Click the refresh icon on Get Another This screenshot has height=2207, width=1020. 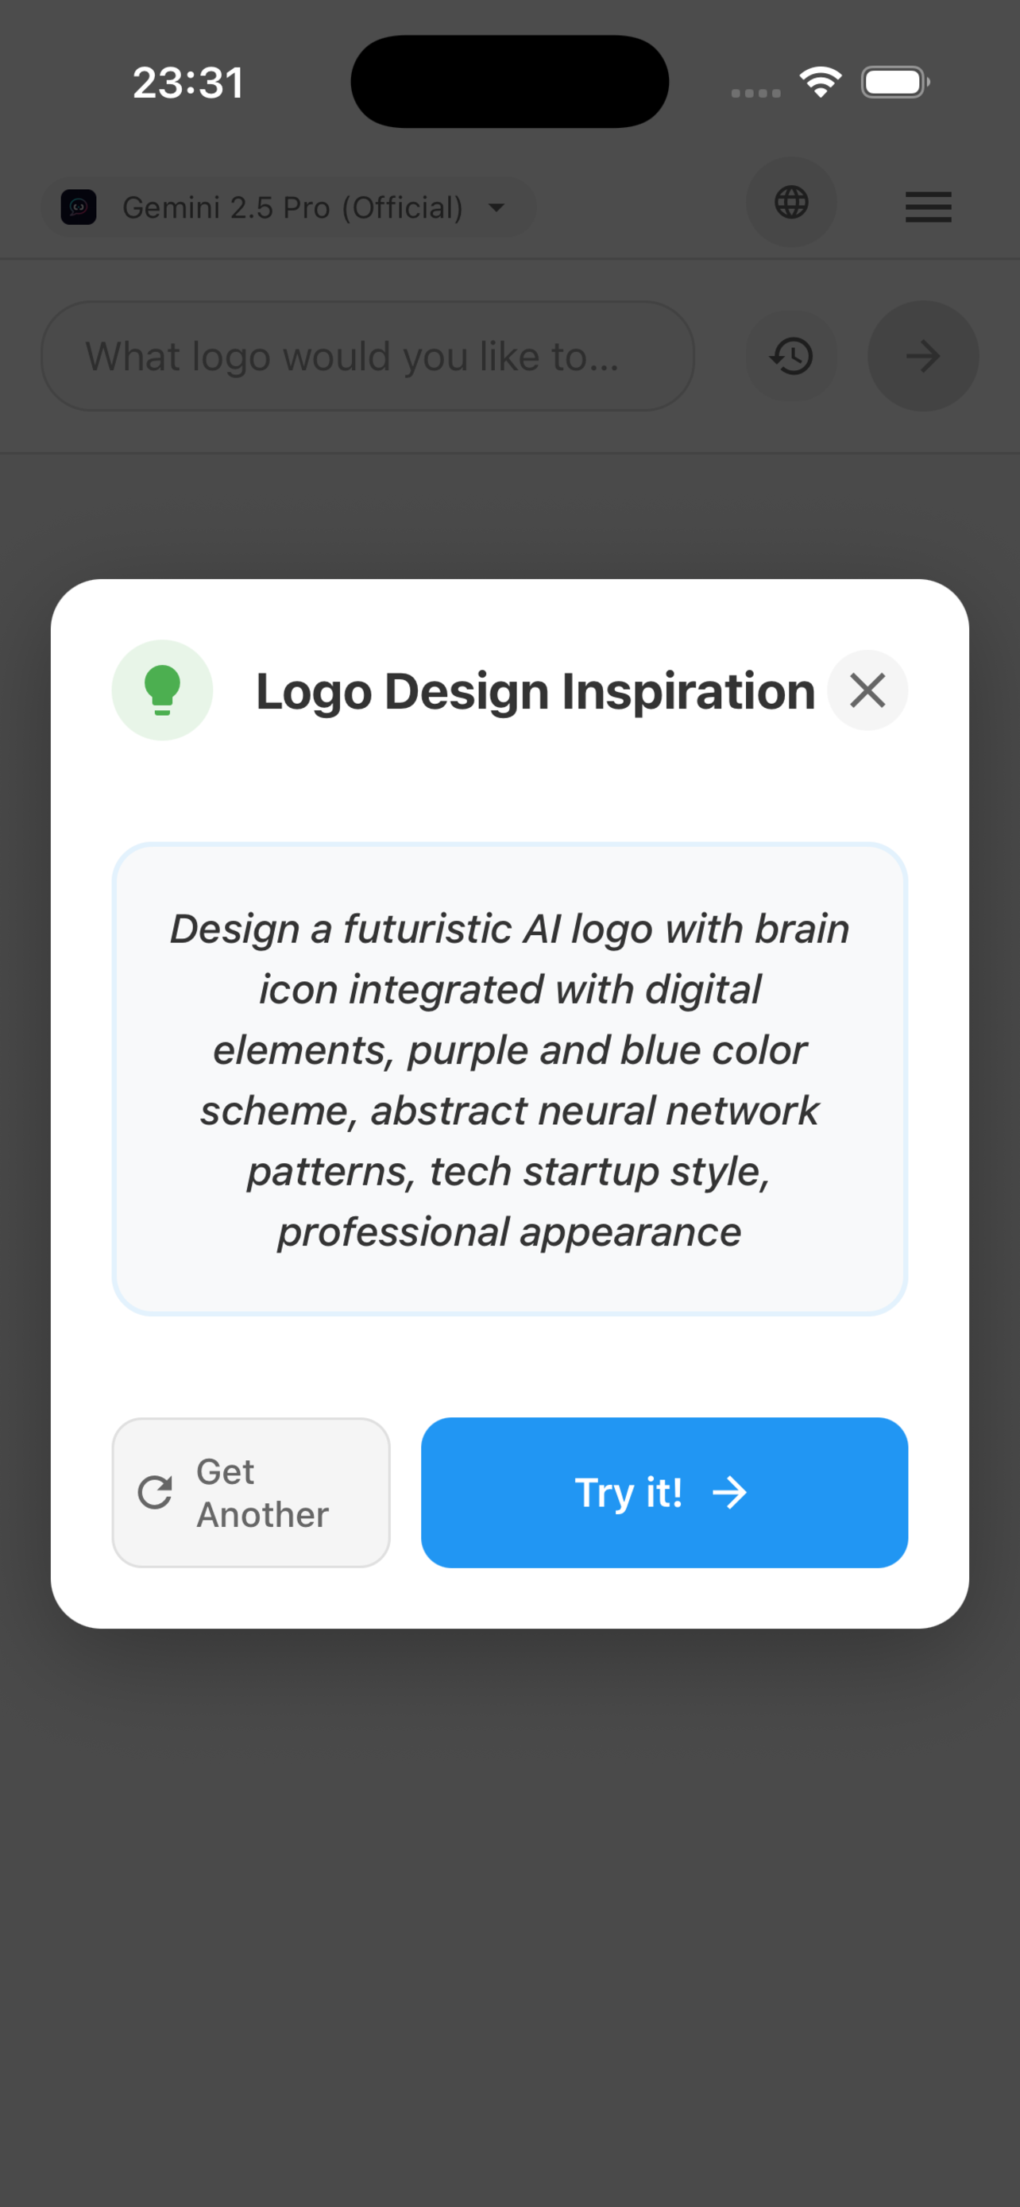[x=154, y=1493]
